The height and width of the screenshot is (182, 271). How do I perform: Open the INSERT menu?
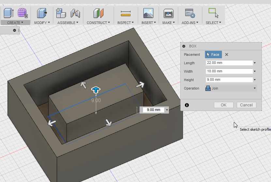tap(149, 23)
